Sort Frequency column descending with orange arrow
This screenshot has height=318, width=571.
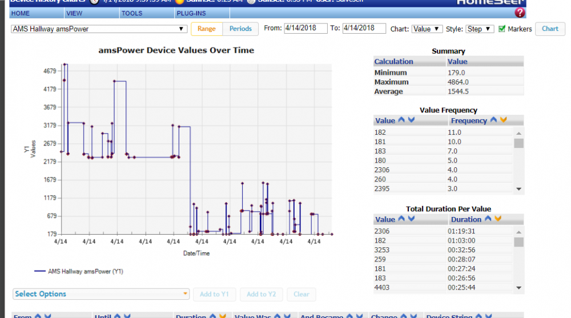coord(503,120)
